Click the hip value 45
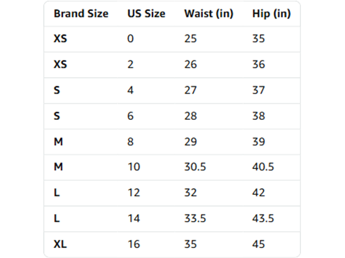This screenshot has height=258, width=345. click(259, 244)
